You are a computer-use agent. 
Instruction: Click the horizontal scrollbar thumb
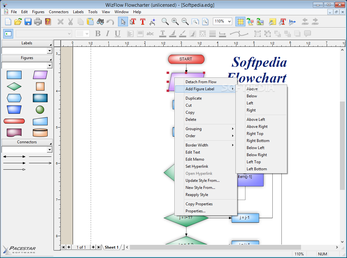click(215, 247)
